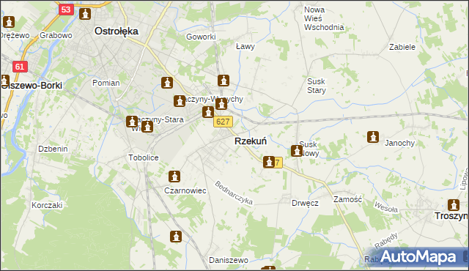Click the Janochy village label

coord(399,143)
